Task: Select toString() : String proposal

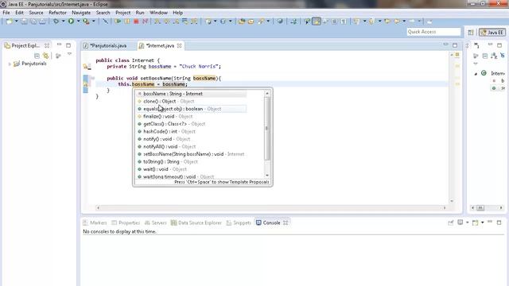Action: tap(191, 161)
